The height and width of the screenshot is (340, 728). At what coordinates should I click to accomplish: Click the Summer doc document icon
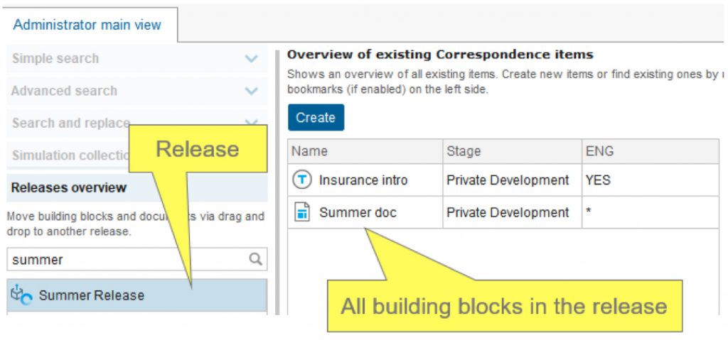(x=301, y=212)
